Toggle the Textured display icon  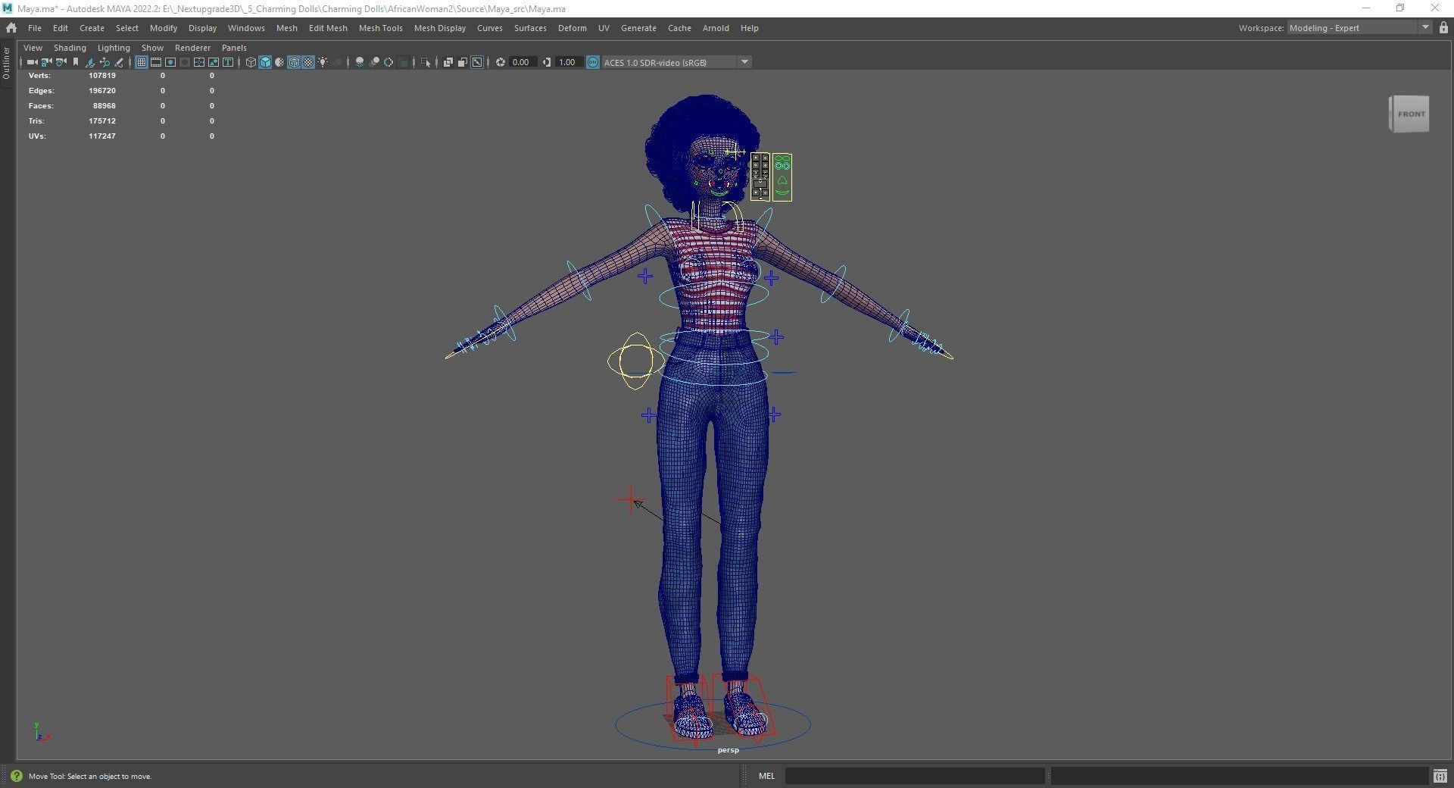pyautogui.click(x=308, y=62)
